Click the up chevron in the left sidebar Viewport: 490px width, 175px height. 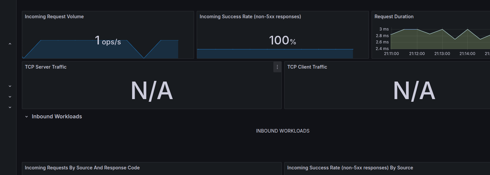[10, 44]
